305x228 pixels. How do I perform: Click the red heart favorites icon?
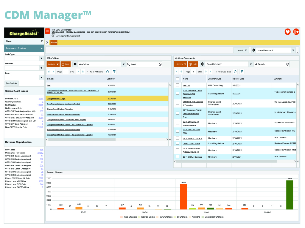click(287, 31)
